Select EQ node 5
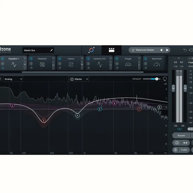 click(100, 109)
